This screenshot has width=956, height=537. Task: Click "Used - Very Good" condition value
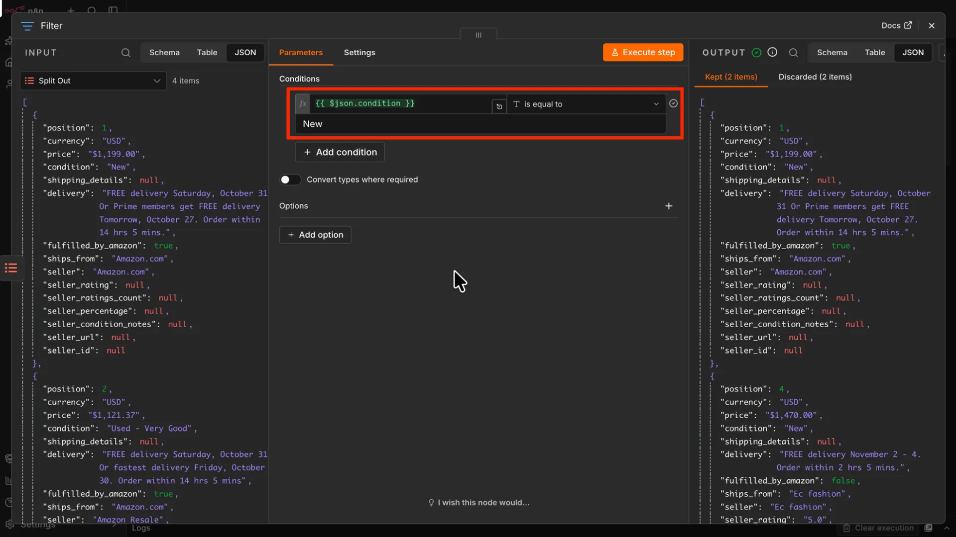coord(149,428)
